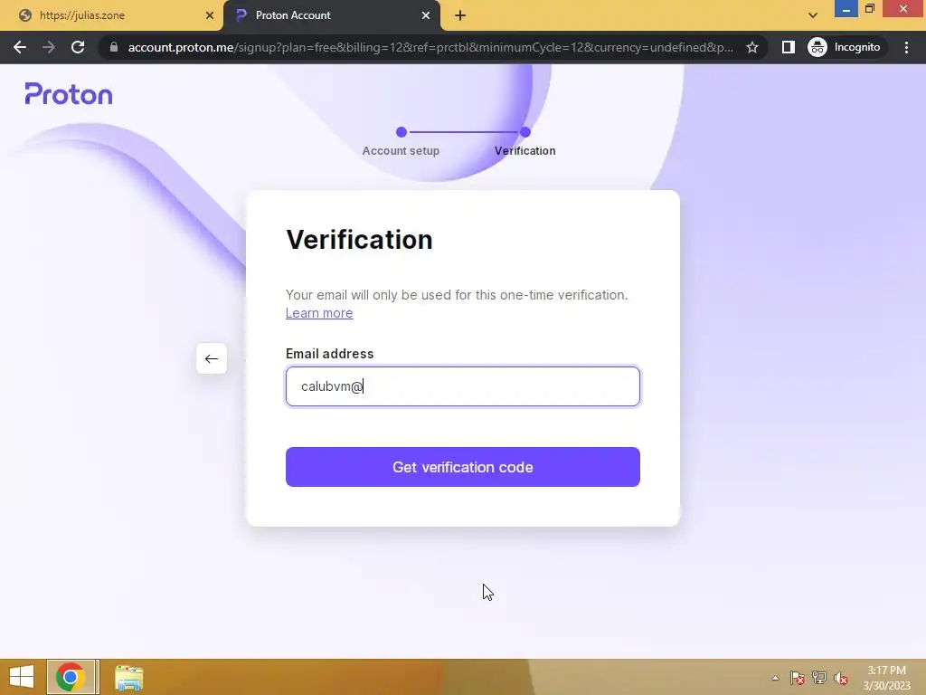
Task: Click the Account setup step label
Action: point(401,151)
